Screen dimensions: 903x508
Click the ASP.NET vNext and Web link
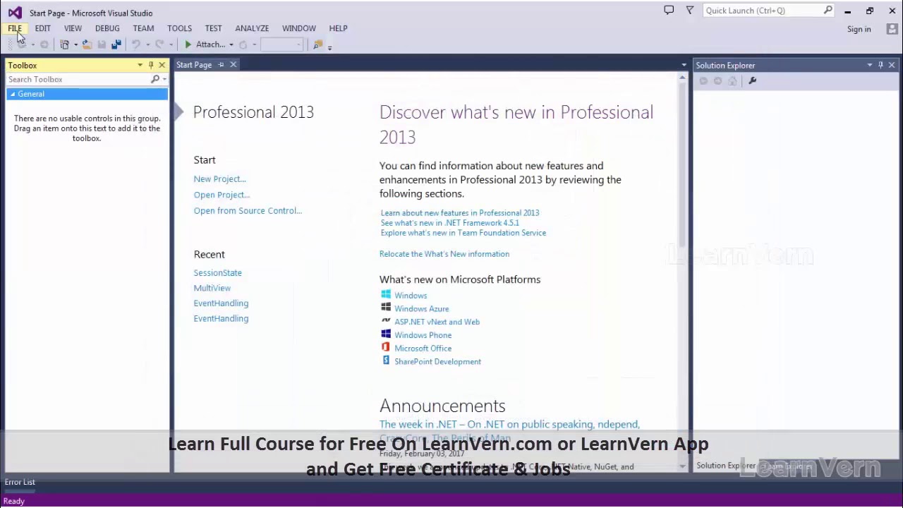pyautogui.click(x=437, y=322)
